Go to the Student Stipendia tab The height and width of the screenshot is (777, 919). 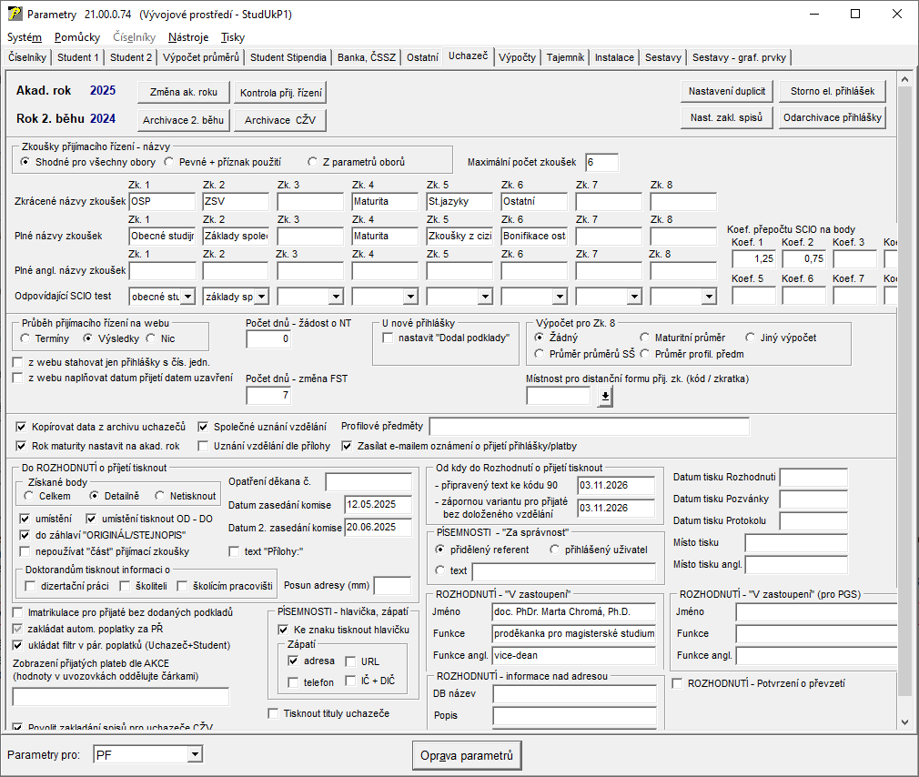pyautogui.click(x=288, y=57)
